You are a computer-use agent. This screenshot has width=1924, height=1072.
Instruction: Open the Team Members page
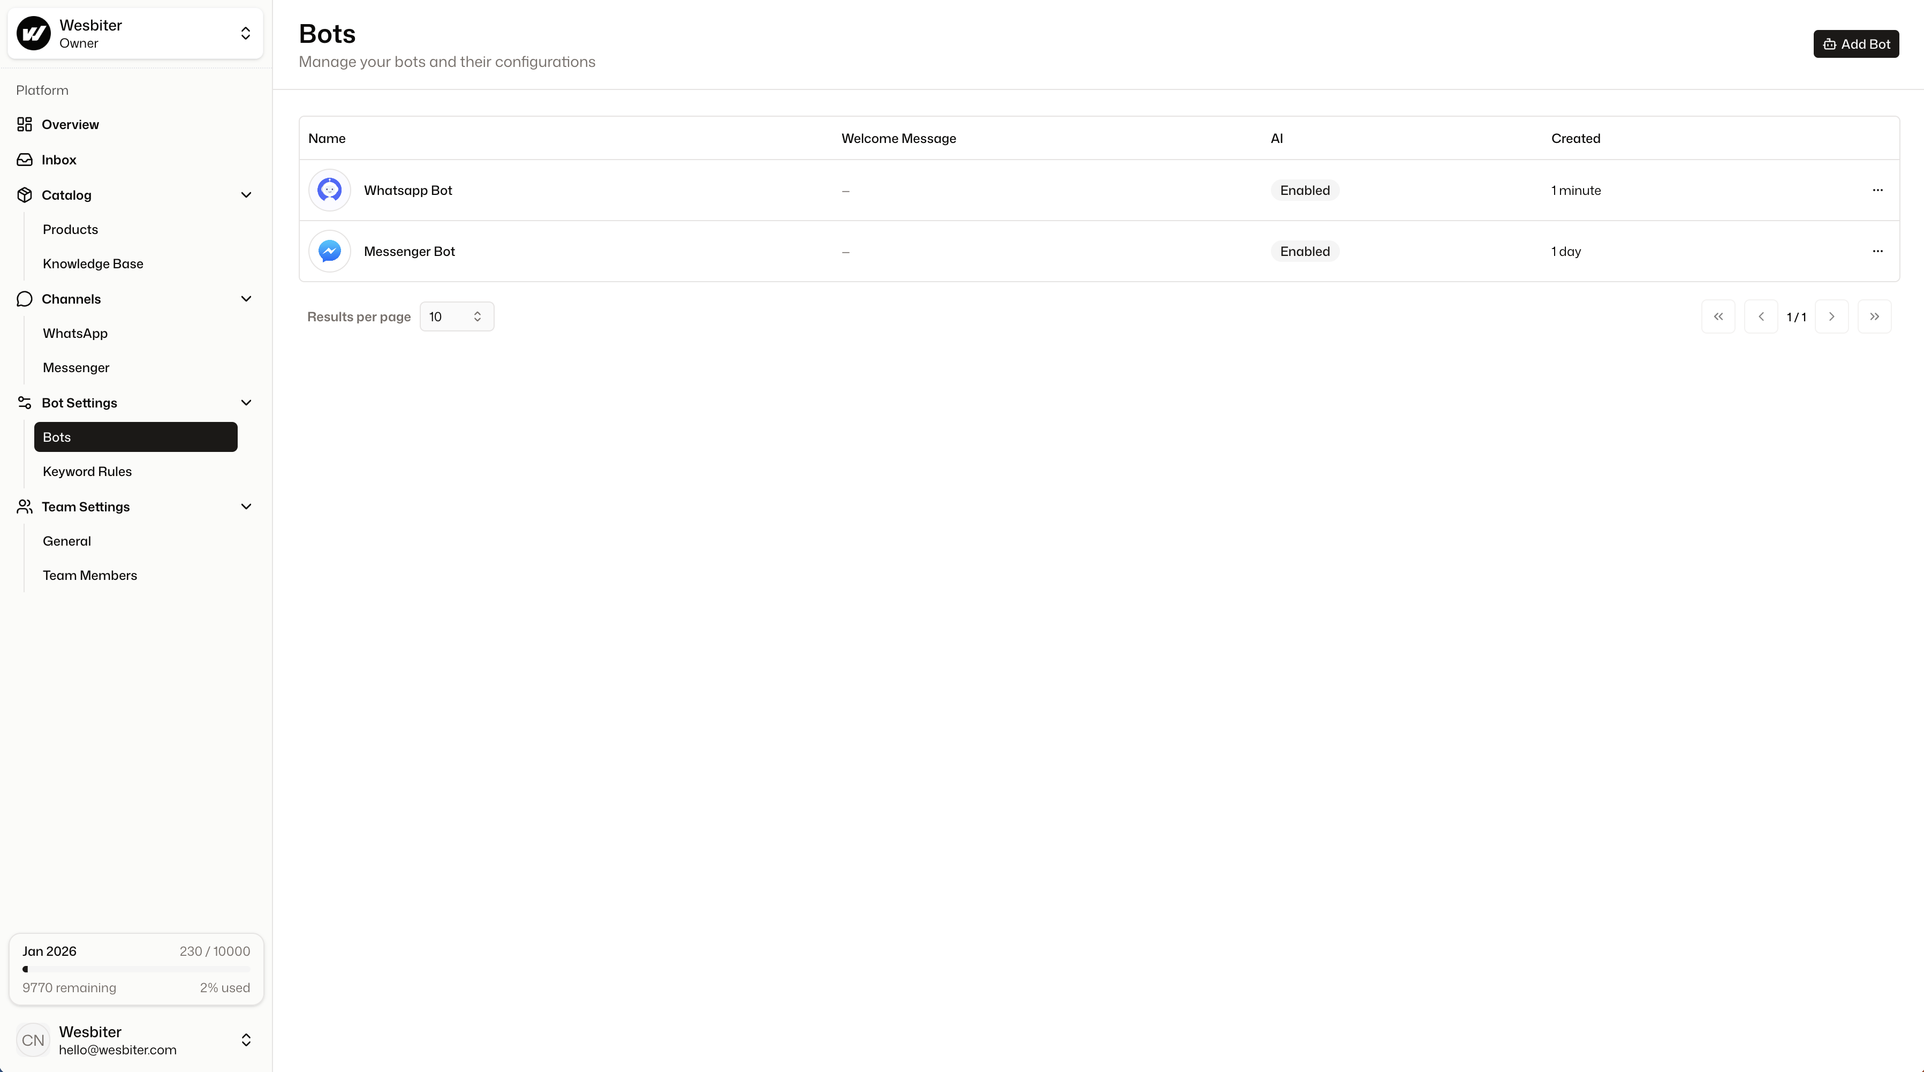click(89, 575)
